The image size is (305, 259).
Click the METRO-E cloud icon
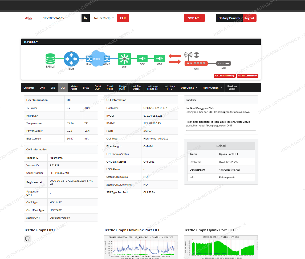[98, 58]
